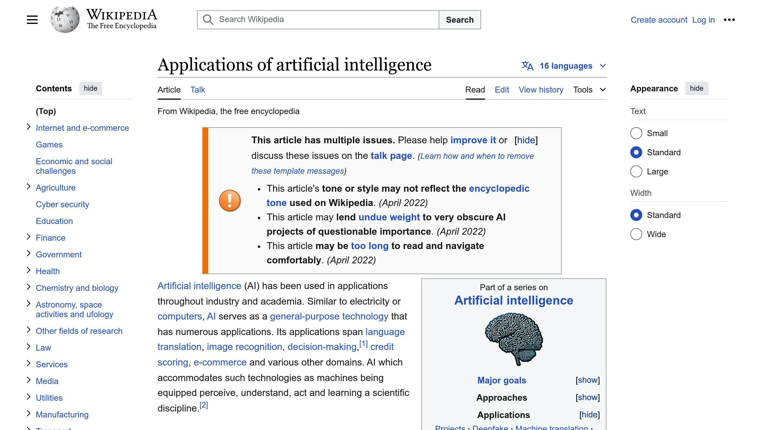Show the Approaches section
The image size is (764, 430).
(588, 397)
